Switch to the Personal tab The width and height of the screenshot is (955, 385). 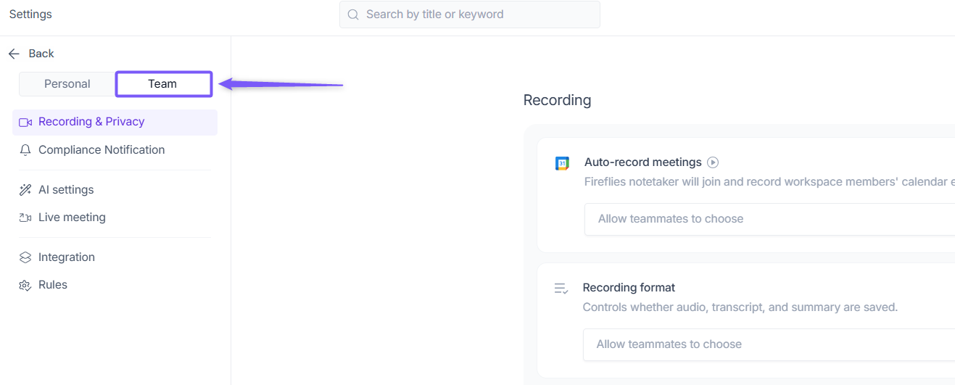[x=67, y=84]
